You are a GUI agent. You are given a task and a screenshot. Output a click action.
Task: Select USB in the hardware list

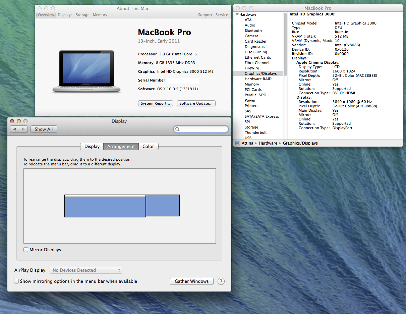[248, 138]
